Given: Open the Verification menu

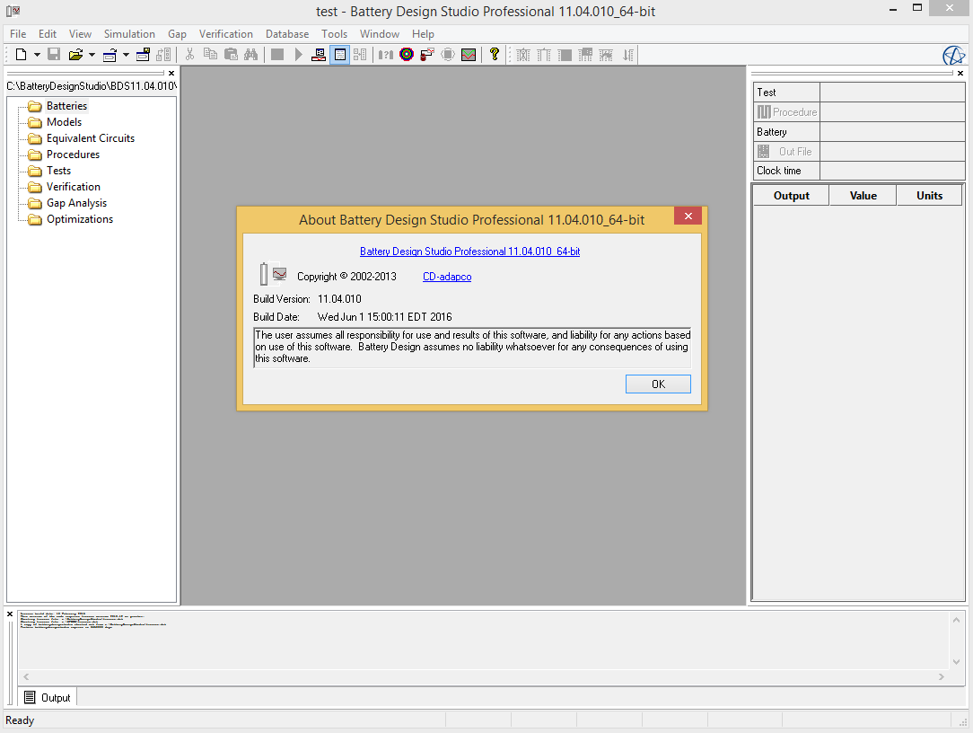Looking at the screenshot, I should pyautogui.click(x=226, y=34).
